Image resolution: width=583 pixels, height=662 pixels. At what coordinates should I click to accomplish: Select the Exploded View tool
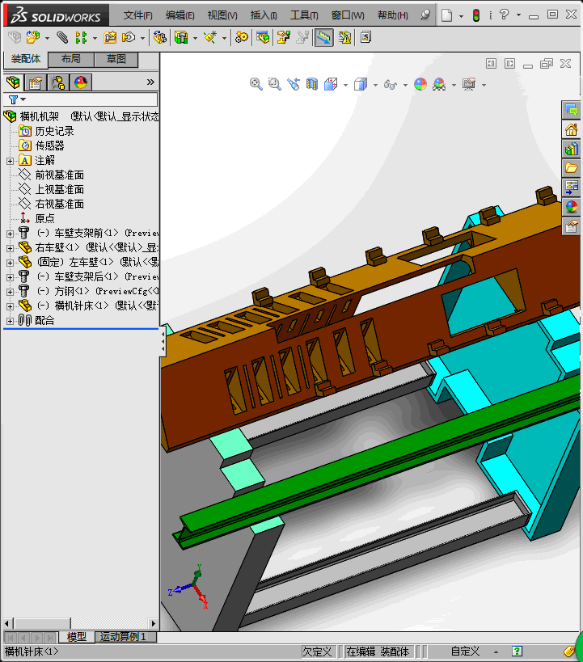(x=284, y=37)
